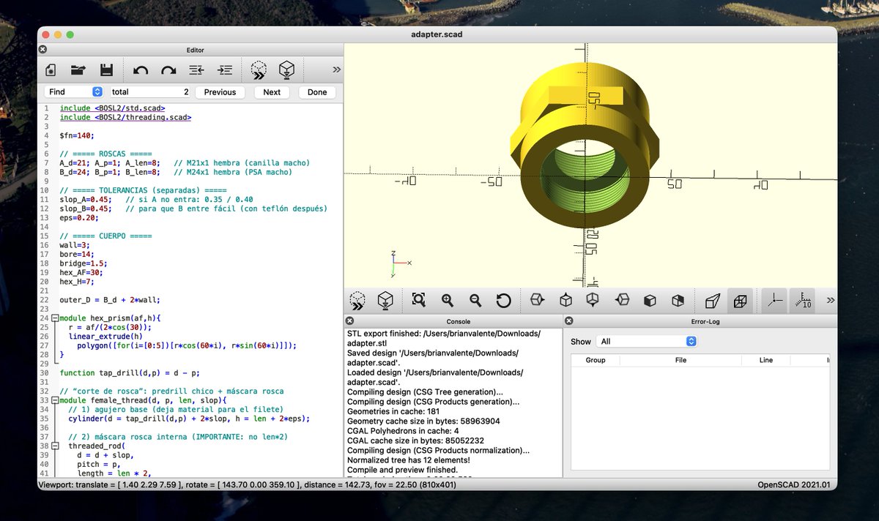This screenshot has width=879, height=521.
Task: Render the design from the editor toolbar
Action: coord(286,70)
